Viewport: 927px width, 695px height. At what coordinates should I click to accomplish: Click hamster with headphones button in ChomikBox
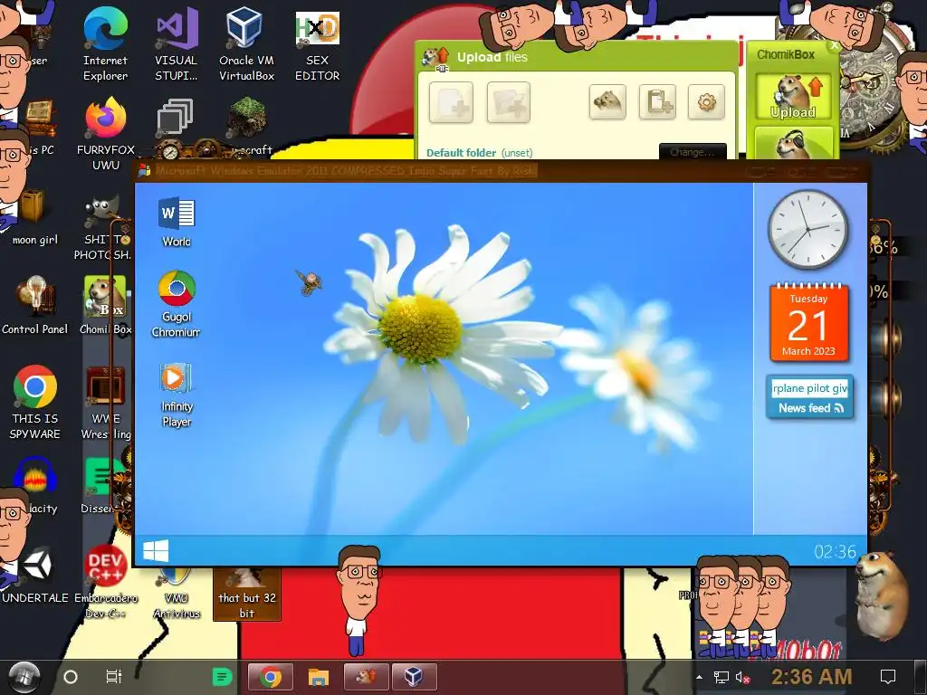point(793,143)
